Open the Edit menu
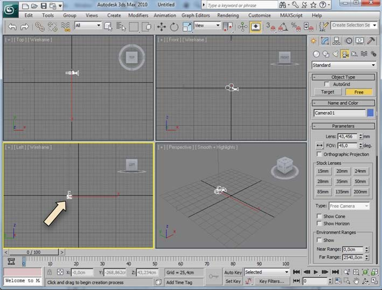This screenshot has width=382, height=290. click(x=29, y=15)
